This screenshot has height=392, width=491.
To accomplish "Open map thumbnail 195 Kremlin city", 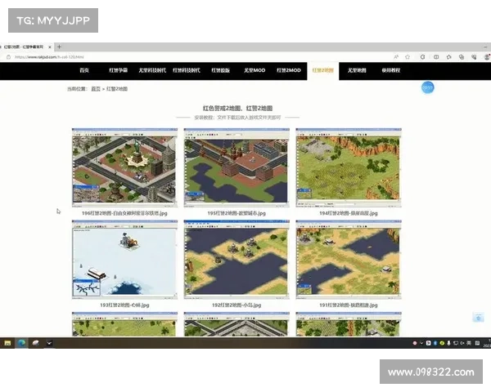I will [x=236, y=167].
